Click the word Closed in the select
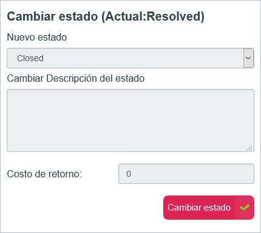 [x=30, y=58]
